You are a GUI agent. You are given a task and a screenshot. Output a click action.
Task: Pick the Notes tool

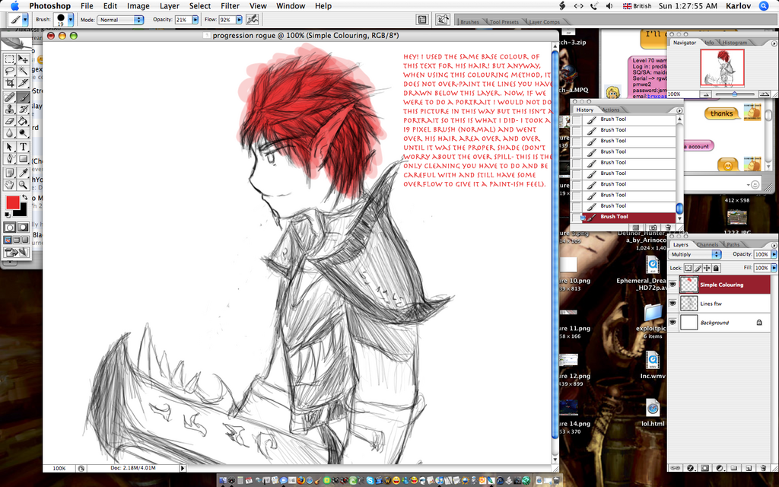pos(9,173)
